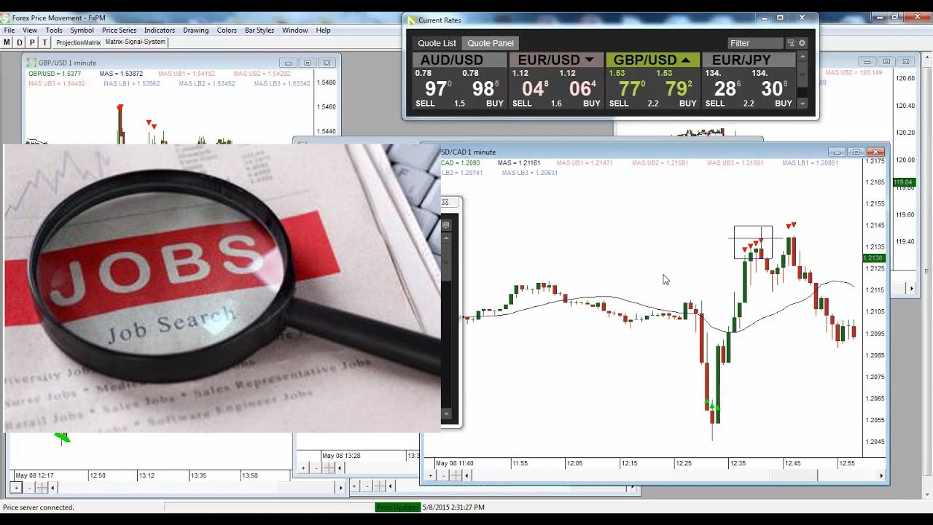Switch to the Matrix-Signal-System tab
Screen dimensions: 933x525
[x=135, y=42]
